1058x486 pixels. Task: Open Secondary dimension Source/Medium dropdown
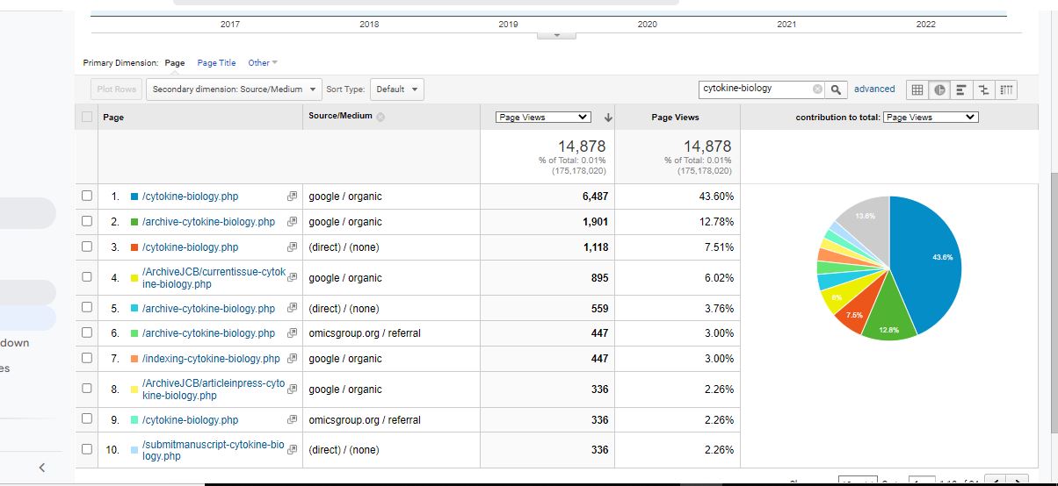(234, 89)
